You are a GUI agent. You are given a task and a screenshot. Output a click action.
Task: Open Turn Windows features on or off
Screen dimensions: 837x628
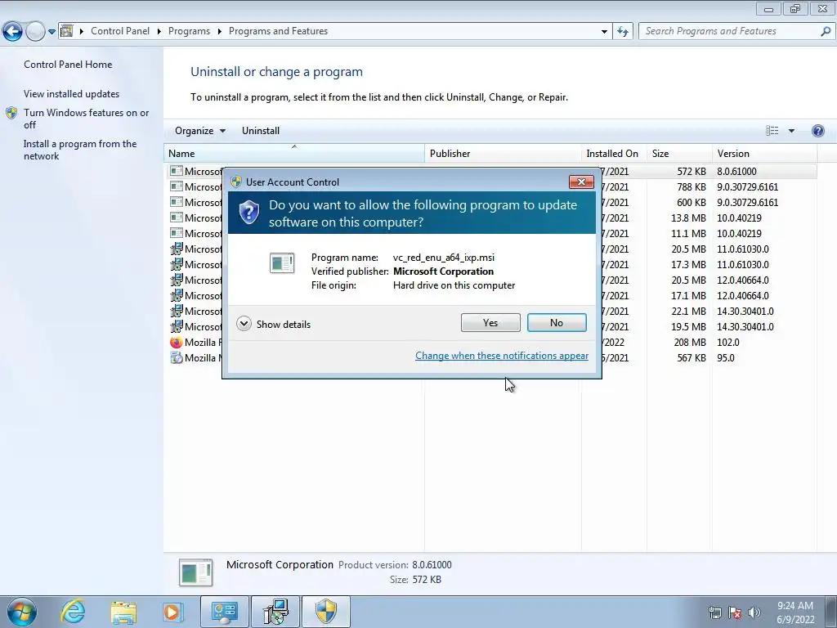(86, 119)
